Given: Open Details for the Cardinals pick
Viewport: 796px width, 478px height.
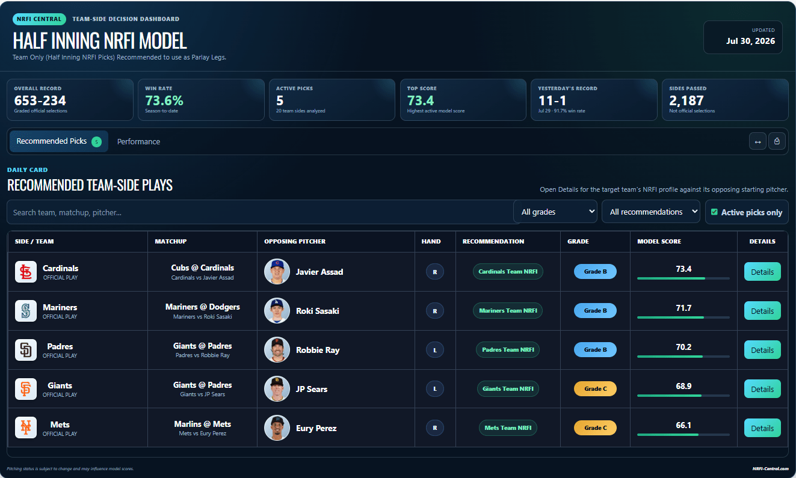Looking at the screenshot, I should pos(762,272).
